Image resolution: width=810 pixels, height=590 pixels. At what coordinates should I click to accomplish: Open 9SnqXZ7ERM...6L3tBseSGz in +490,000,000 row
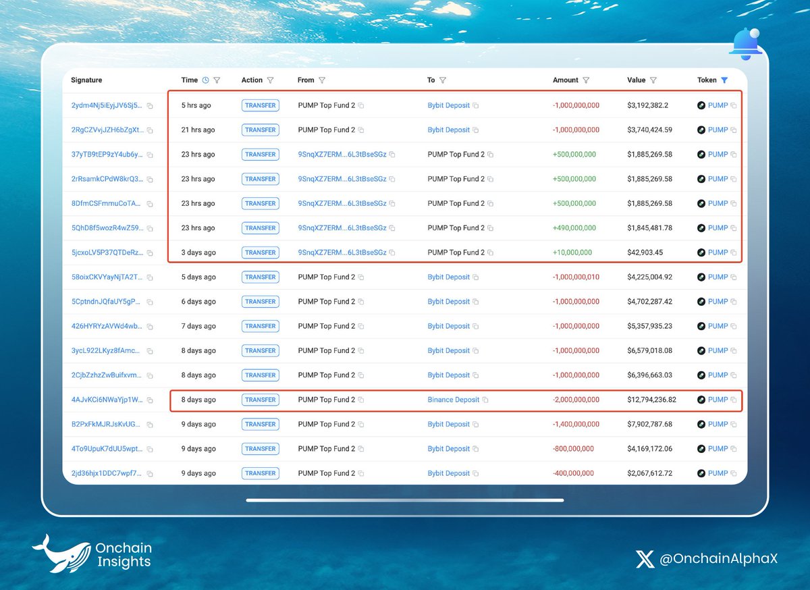pyautogui.click(x=342, y=228)
